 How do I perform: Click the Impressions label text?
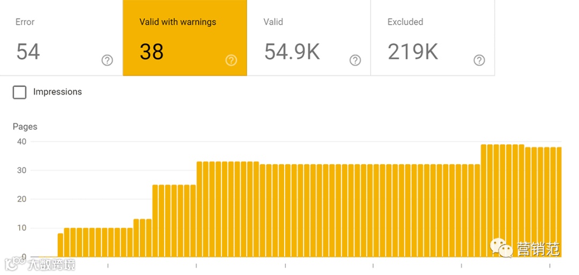[57, 92]
